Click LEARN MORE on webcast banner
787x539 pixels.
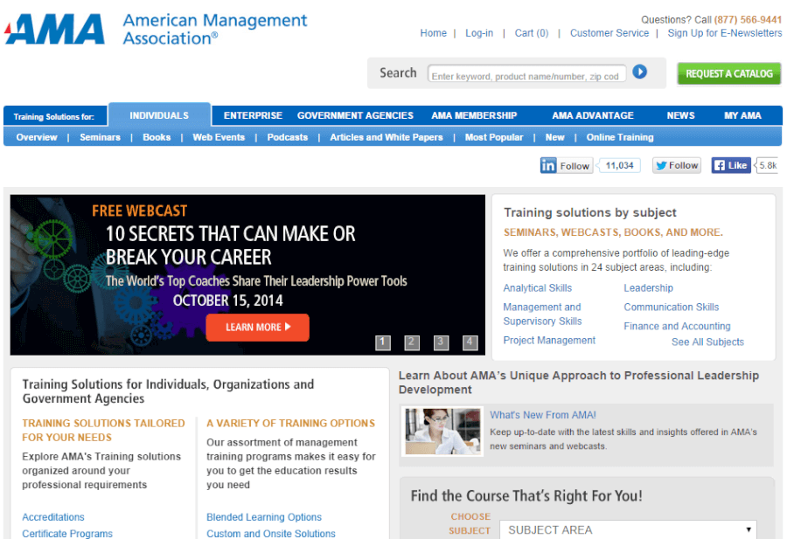(257, 328)
